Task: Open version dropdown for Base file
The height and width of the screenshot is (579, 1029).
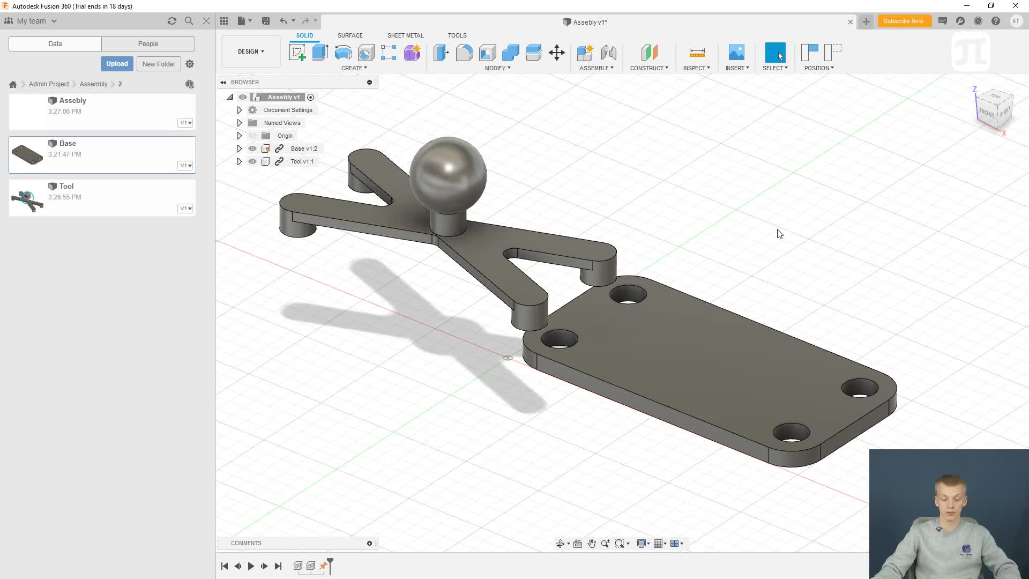Action: [185, 166]
